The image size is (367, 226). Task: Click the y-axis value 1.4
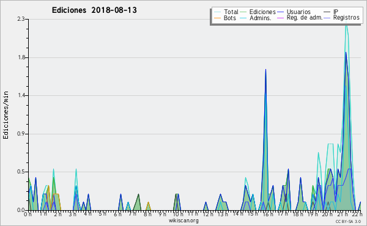tap(21, 95)
